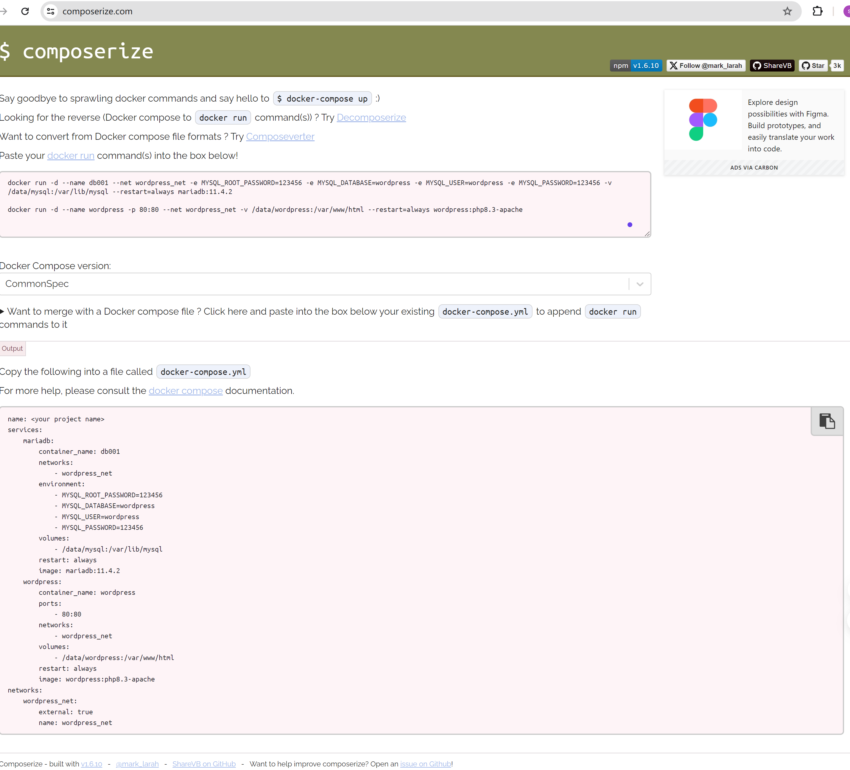Open site information in the address bar

50,11
